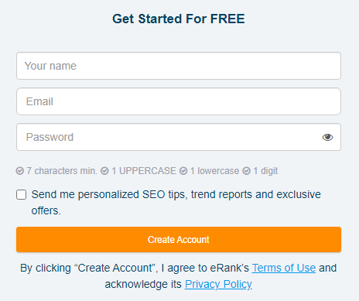The height and width of the screenshot is (301, 359).
Task: Click the '1 digit' requirement text
Action: (x=265, y=171)
